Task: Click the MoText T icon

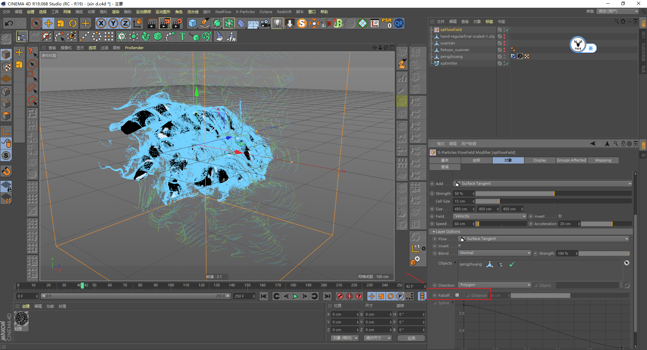Action: tap(182, 36)
